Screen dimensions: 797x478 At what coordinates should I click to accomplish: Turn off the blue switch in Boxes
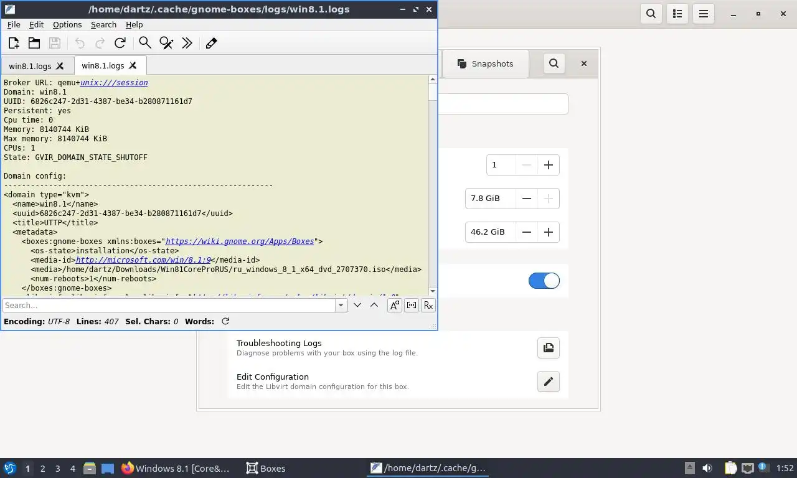tap(544, 281)
